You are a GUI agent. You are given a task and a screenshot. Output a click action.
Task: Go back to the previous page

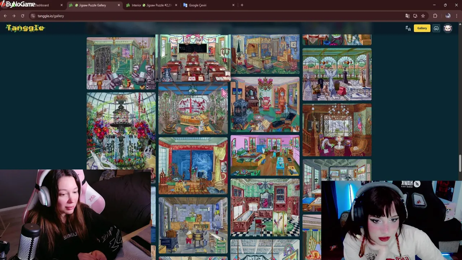click(5, 16)
